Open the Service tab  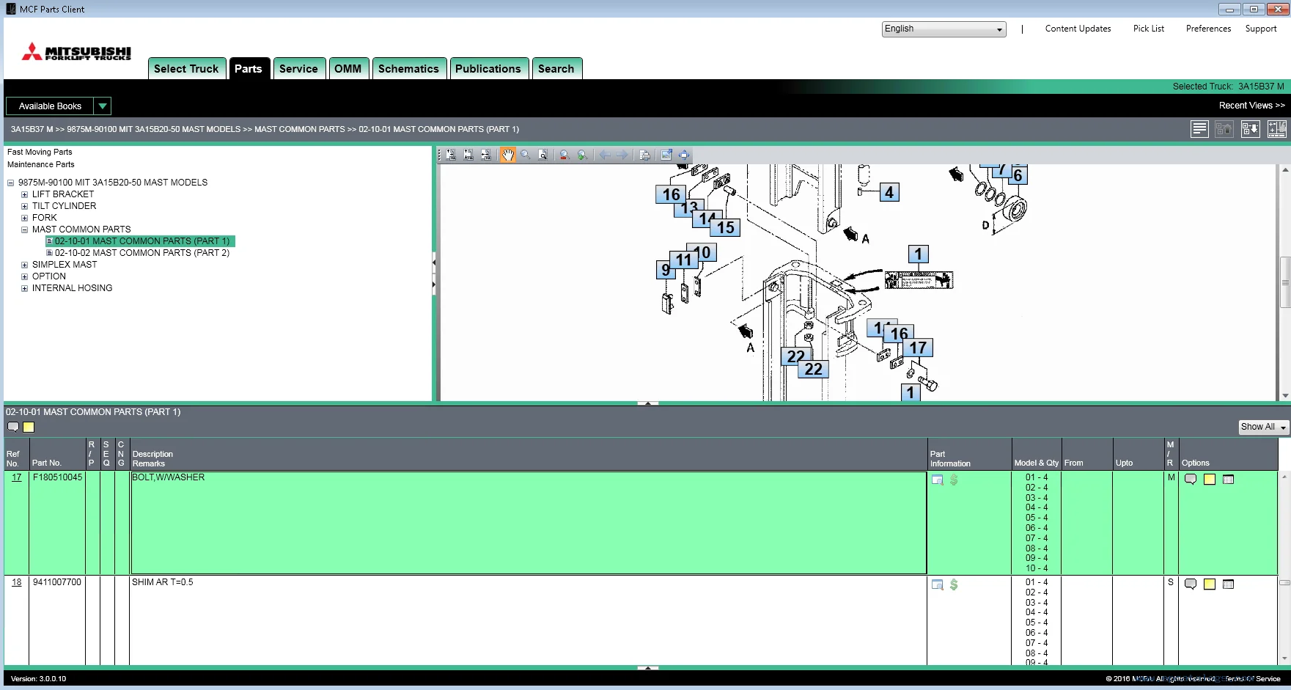point(298,69)
